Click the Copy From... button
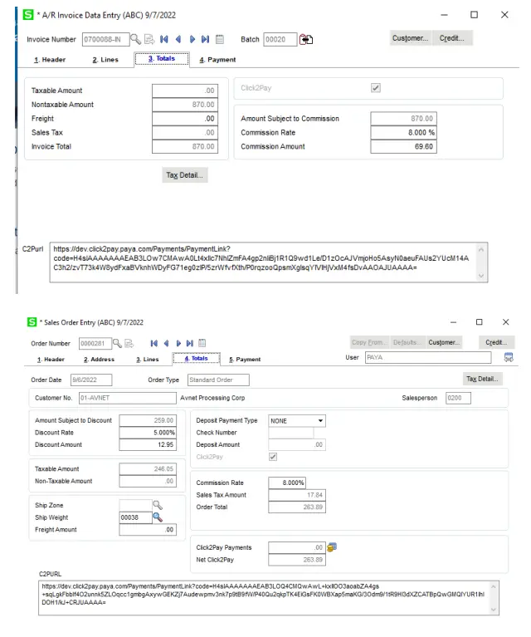531x637 pixels. tap(369, 342)
